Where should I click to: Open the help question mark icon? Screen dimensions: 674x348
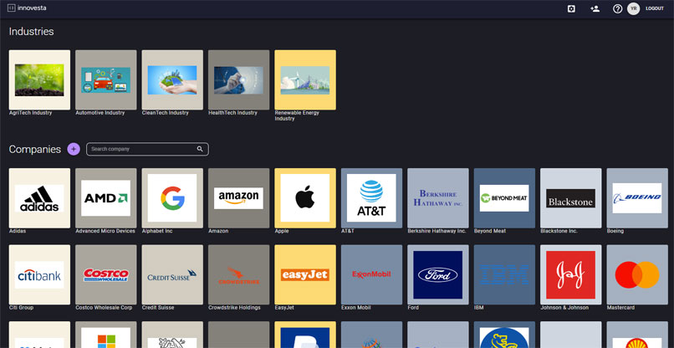(x=617, y=8)
